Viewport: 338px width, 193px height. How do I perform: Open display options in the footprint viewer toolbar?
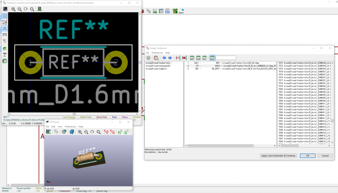click(x=5, y=9)
